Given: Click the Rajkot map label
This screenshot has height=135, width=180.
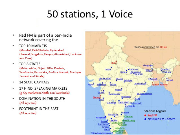Looking at the screenshot, I should click(91, 85).
